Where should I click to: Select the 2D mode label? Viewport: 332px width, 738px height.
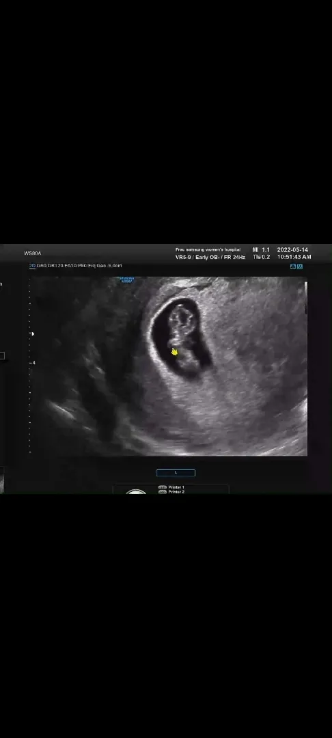tap(32, 266)
